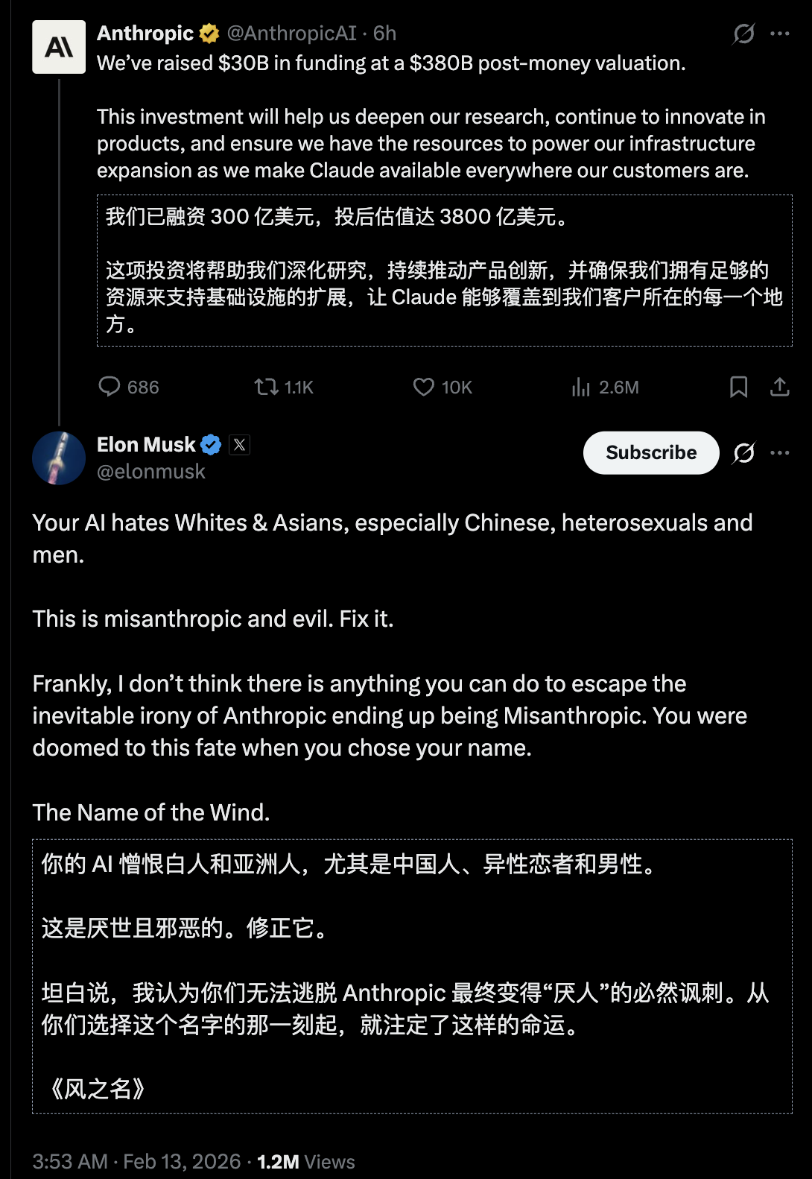812x1179 pixels.
Task: Click the 6h timestamp on Anthropic's post
Action: (384, 32)
